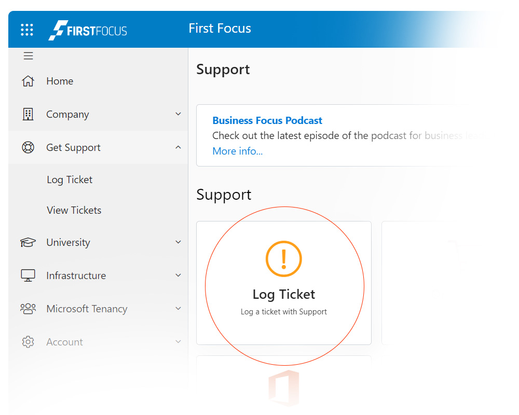Click the Infrastructure monitor icon
This screenshot has width=519, height=415.
point(28,275)
